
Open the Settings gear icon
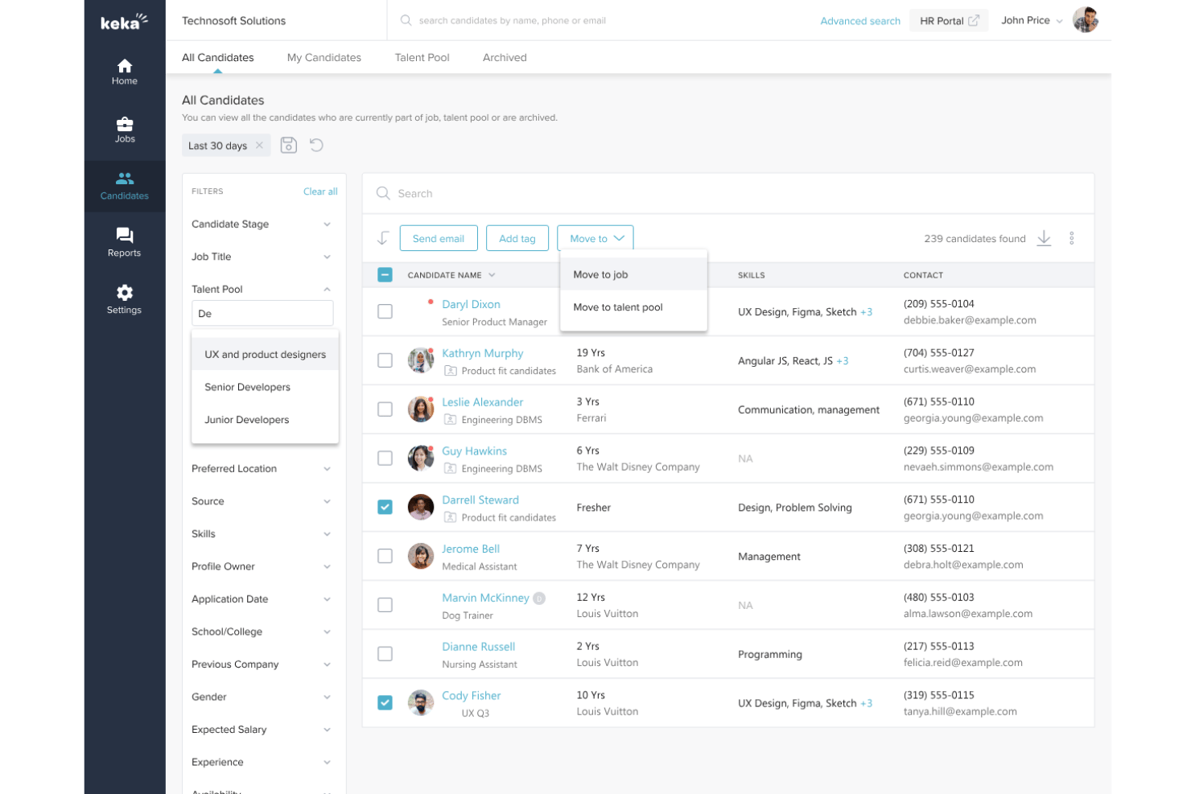coord(125,292)
